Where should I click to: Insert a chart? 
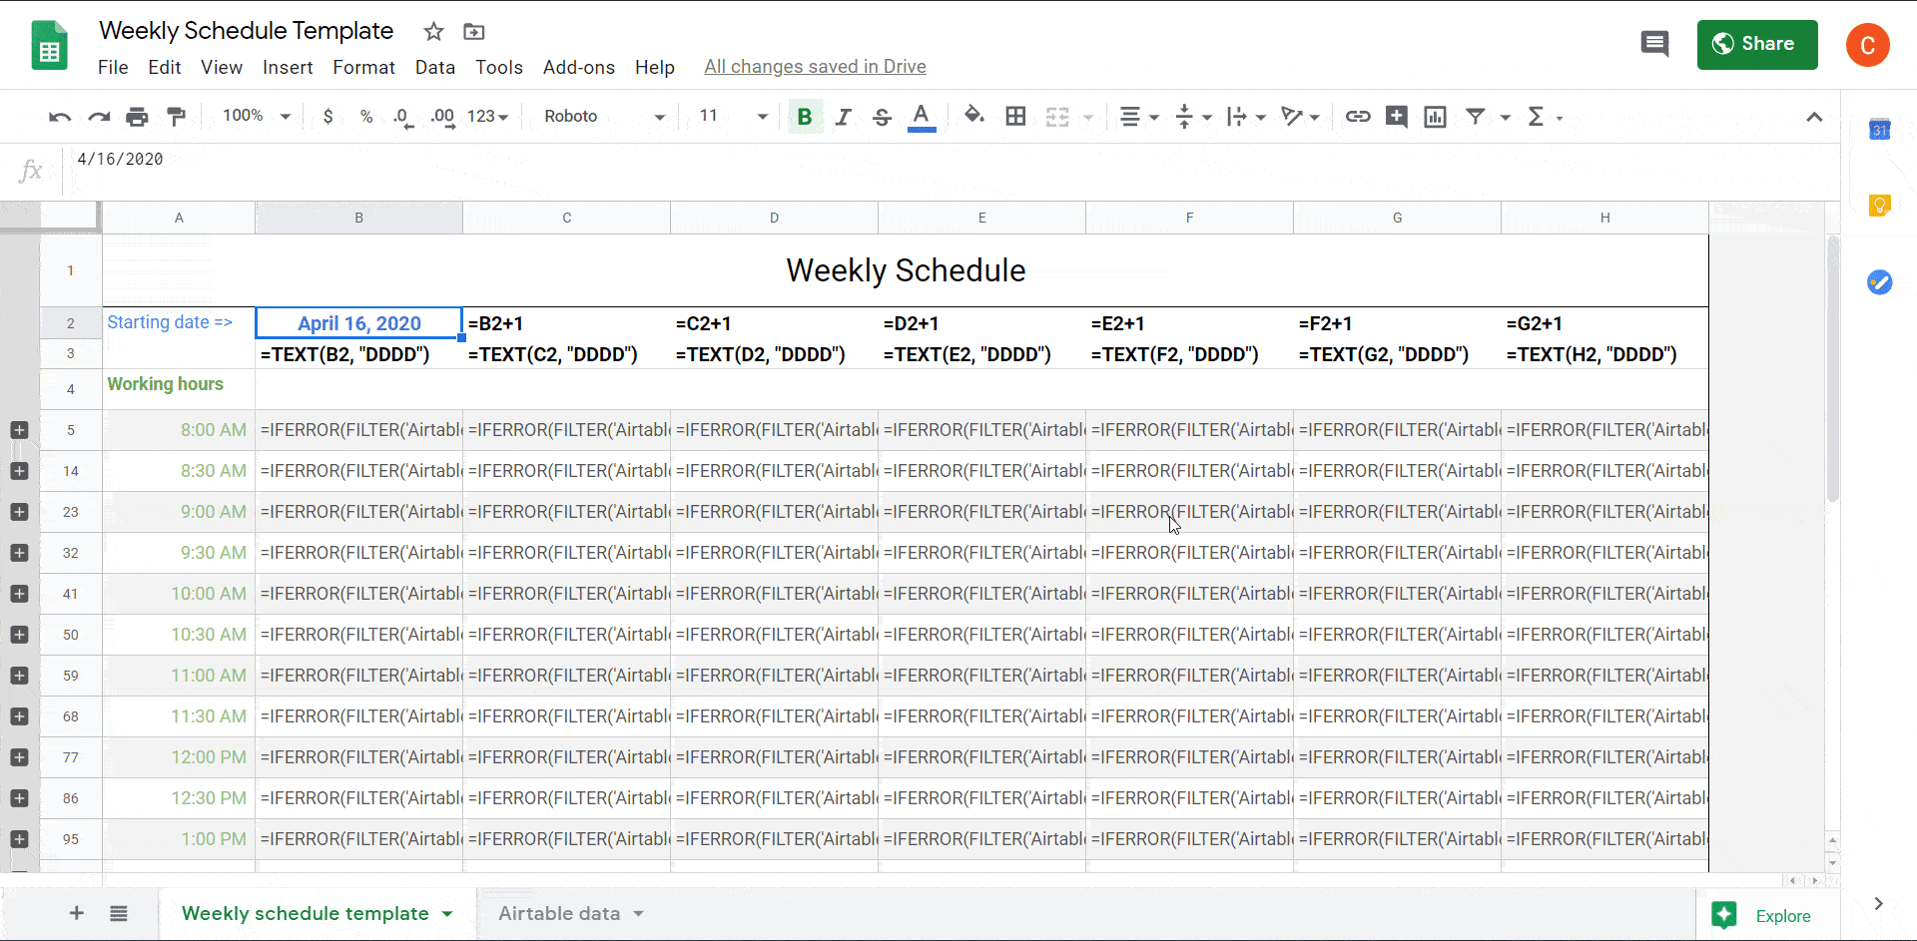(1436, 117)
